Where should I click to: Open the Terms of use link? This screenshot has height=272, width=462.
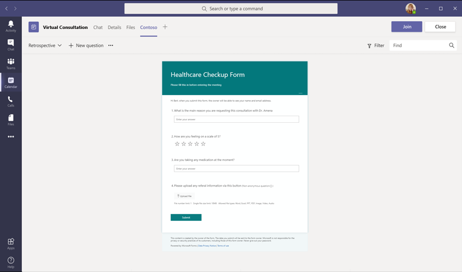pyautogui.click(x=223, y=246)
